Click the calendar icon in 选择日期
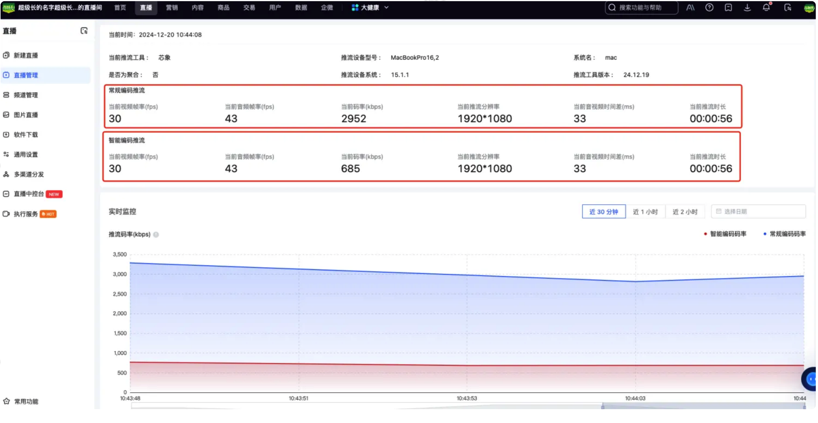 point(719,212)
